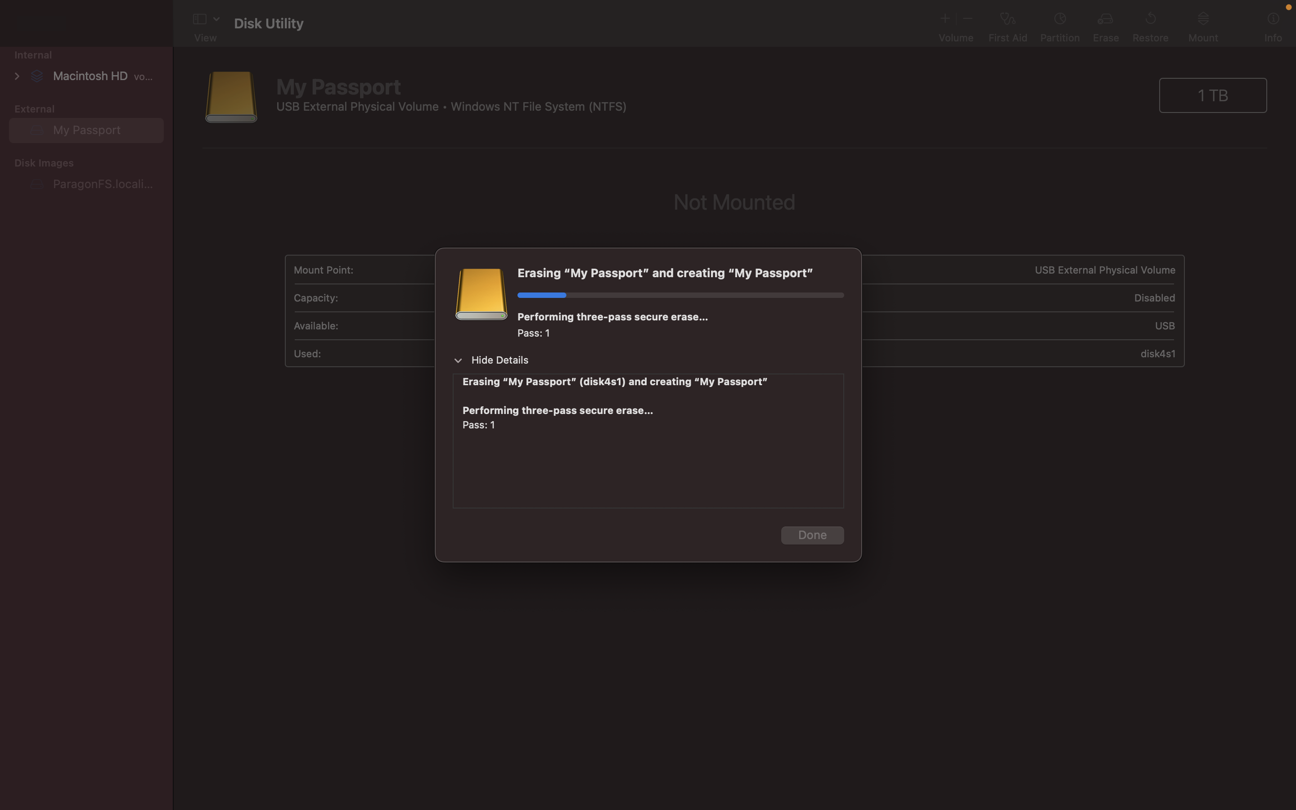Click the Erase toolbar icon
Viewport: 1296px width, 810px height.
pos(1105,19)
